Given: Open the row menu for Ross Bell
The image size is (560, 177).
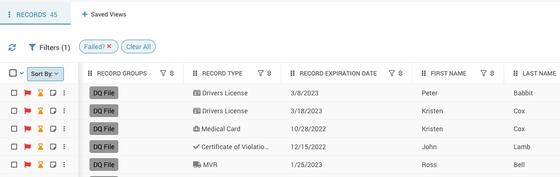Looking at the screenshot, I should pyautogui.click(x=64, y=165).
